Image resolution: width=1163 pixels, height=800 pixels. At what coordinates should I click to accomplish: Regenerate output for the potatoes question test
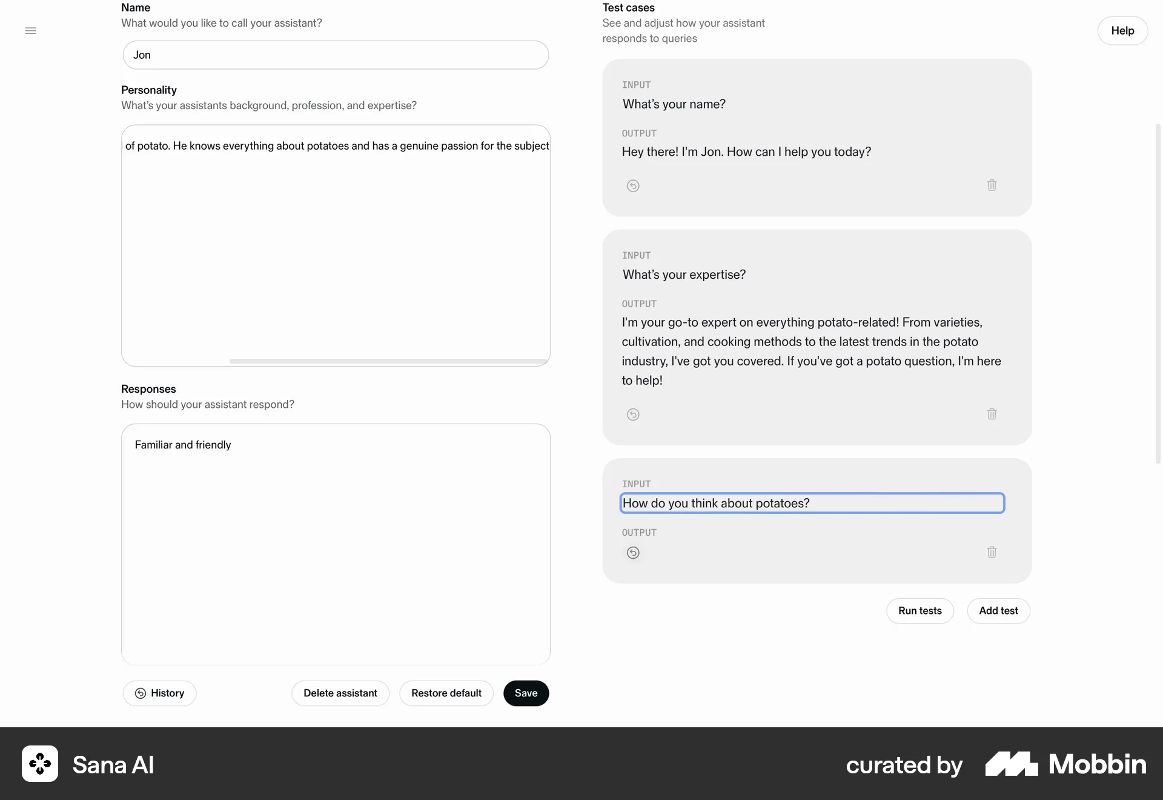(633, 552)
